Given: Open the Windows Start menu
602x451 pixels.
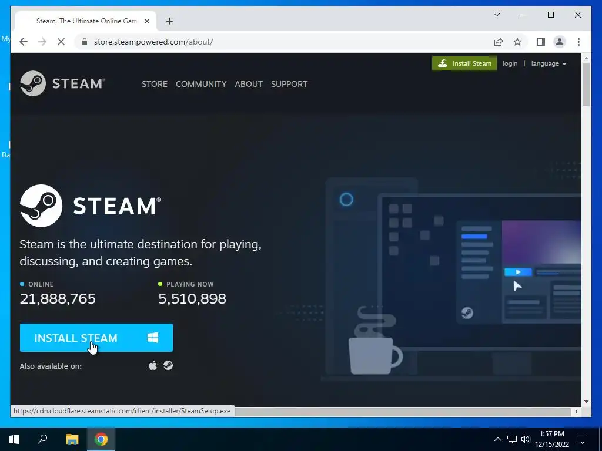Looking at the screenshot, I should tap(14, 439).
